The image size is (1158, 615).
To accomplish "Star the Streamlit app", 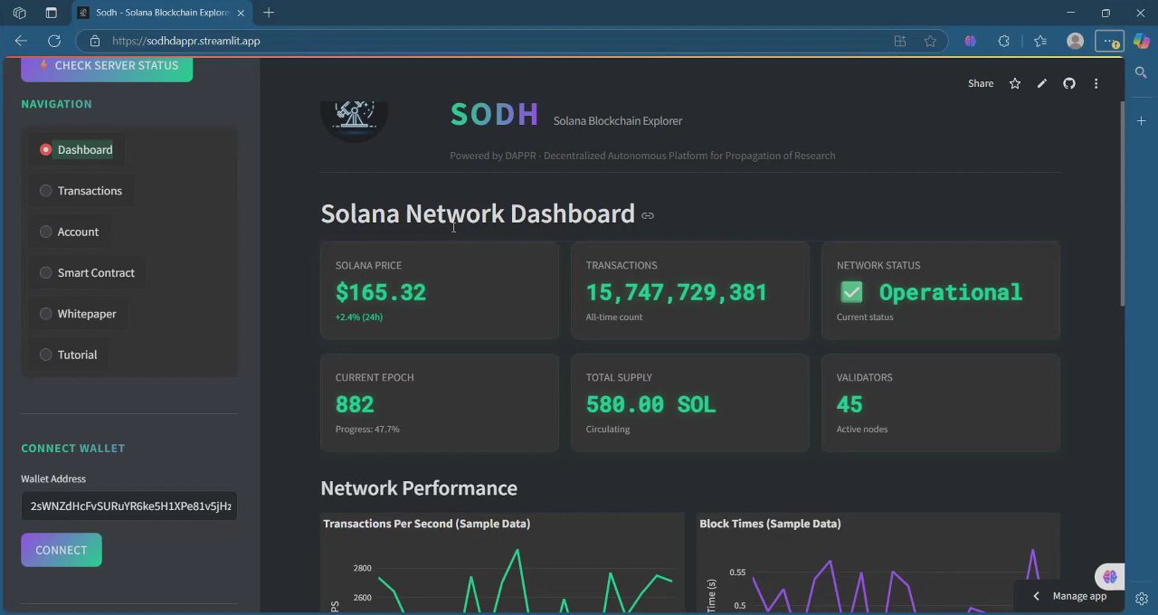I will (1015, 83).
